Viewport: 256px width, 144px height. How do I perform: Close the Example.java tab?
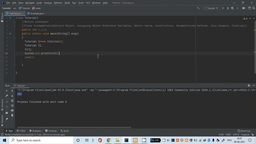46,14
